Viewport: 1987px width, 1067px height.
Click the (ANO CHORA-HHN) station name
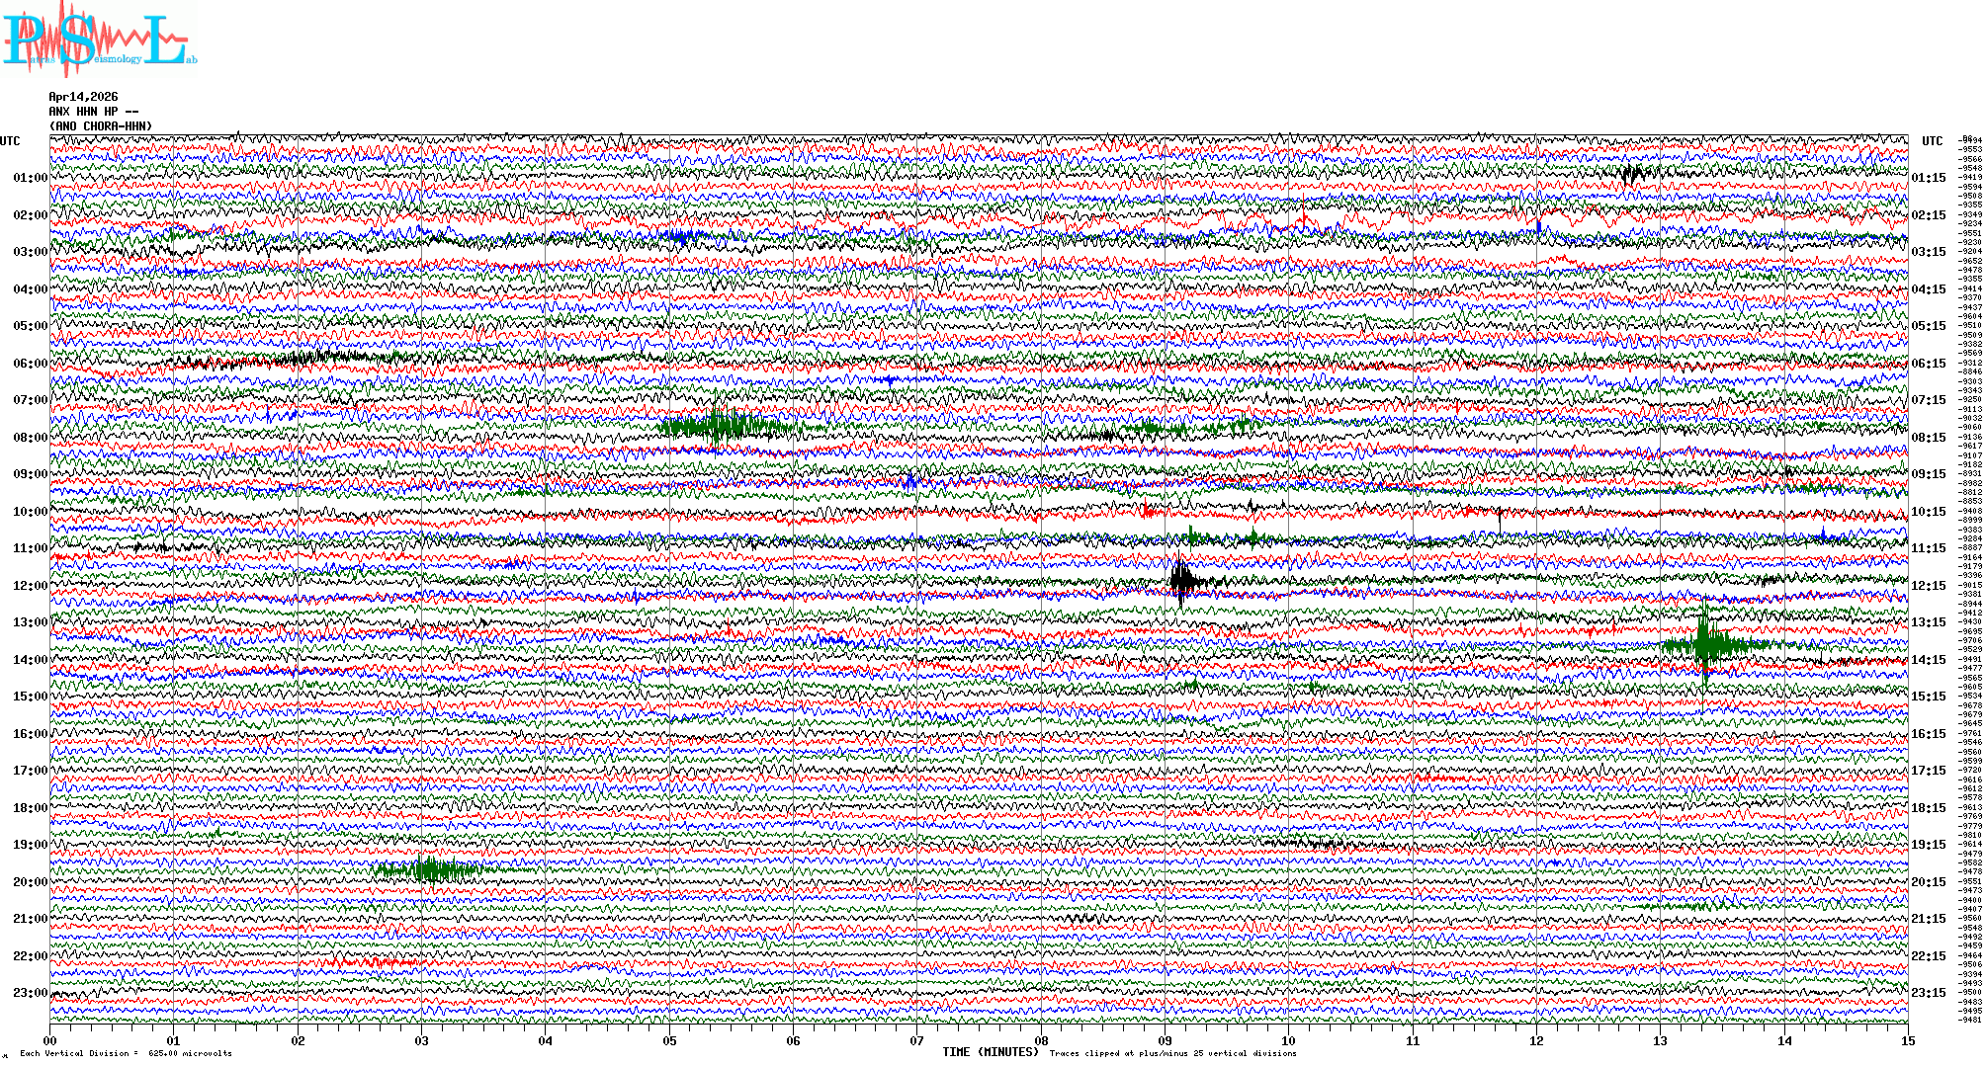click(101, 126)
